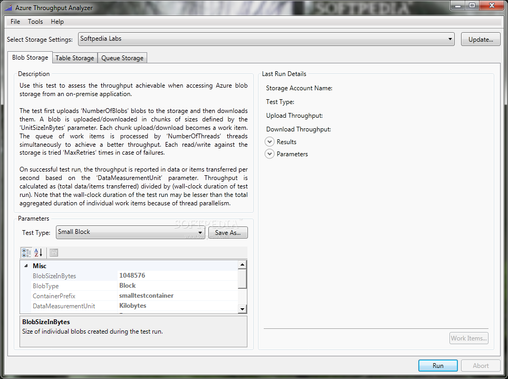Switch to the Blob Storage tab
The height and width of the screenshot is (379, 508).
coord(30,58)
